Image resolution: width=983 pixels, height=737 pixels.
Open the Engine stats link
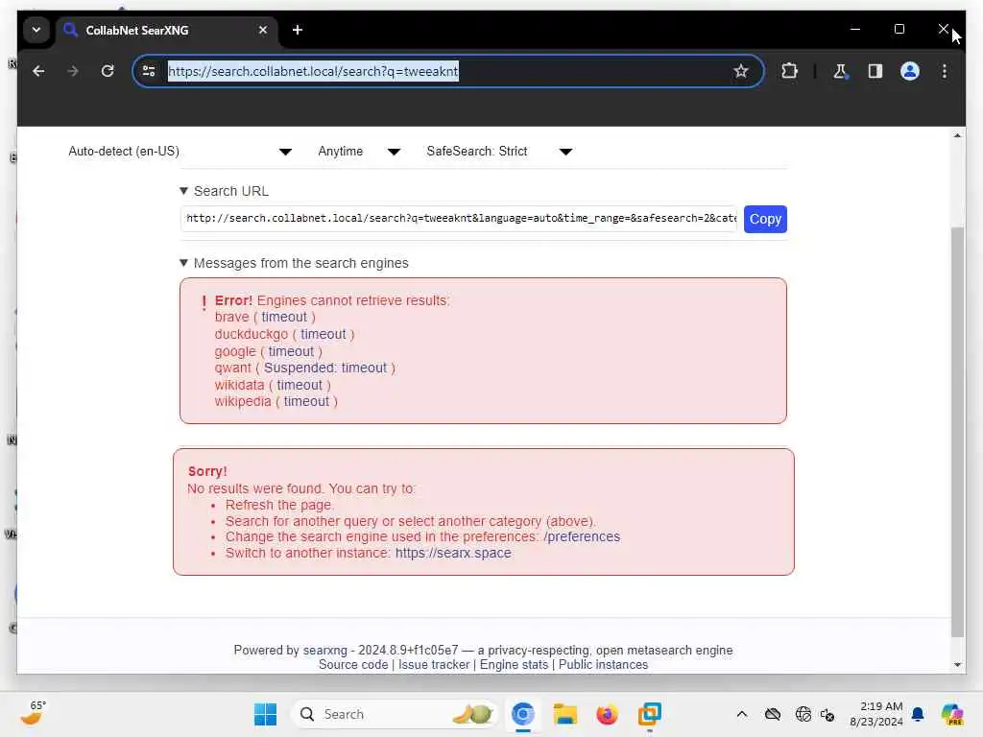click(x=514, y=664)
